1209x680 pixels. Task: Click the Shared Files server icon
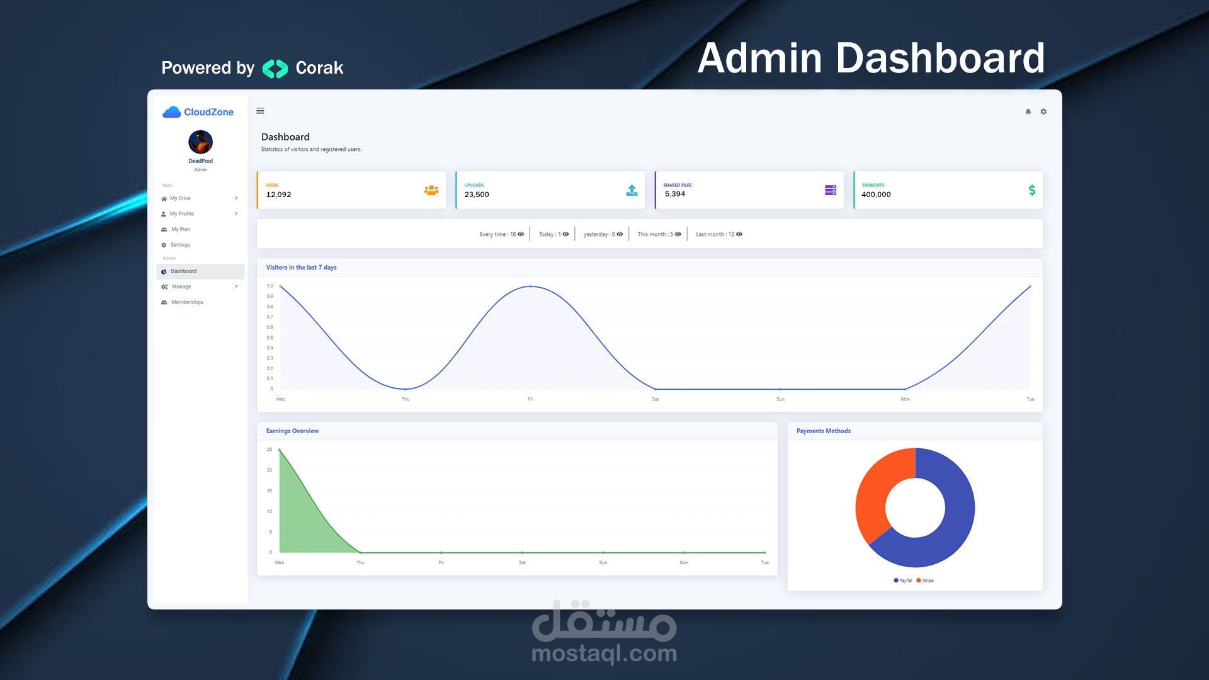(x=831, y=190)
